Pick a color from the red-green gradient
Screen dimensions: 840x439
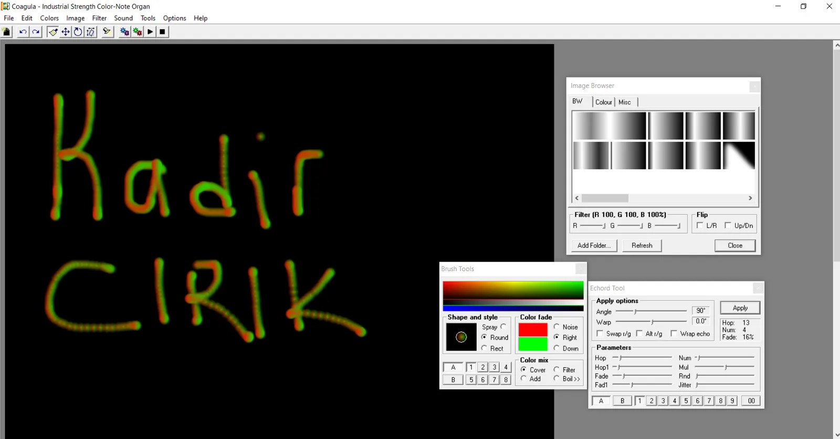point(513,290)
